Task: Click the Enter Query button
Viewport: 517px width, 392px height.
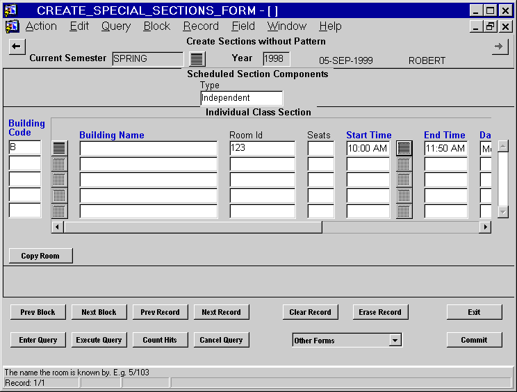Action: (38, 340)
